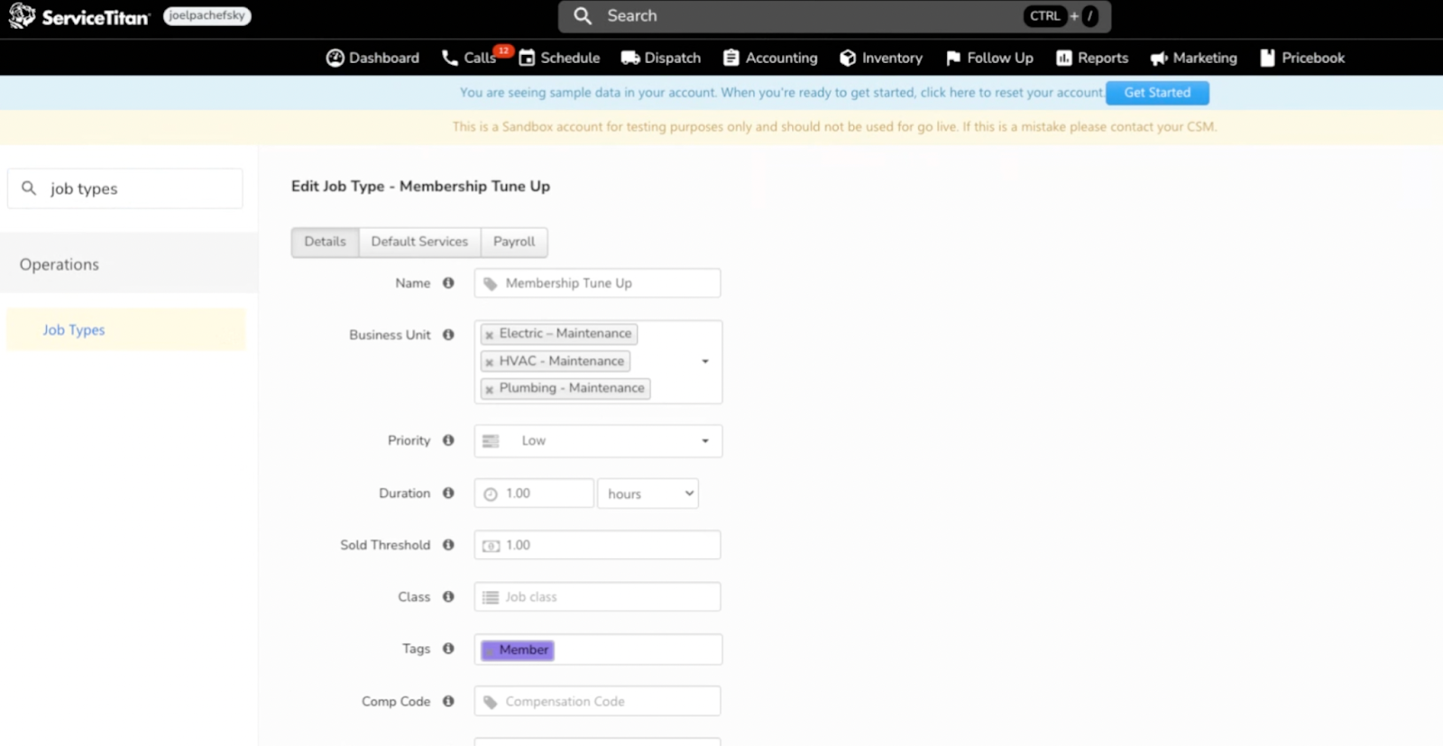This screenshot has height=746, width=1443.
Task: Click the global search magnifier icon
Action: (583, 16)
